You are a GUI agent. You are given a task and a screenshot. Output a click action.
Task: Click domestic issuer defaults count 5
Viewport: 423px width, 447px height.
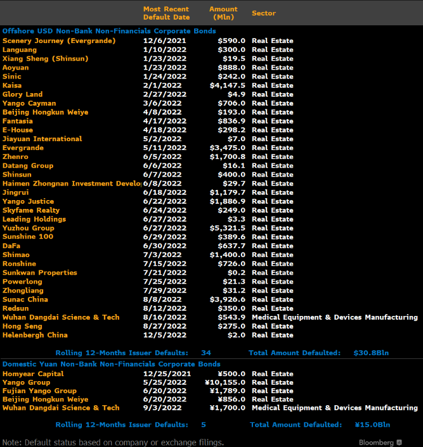pyautogui.click(x=204, y=425)
